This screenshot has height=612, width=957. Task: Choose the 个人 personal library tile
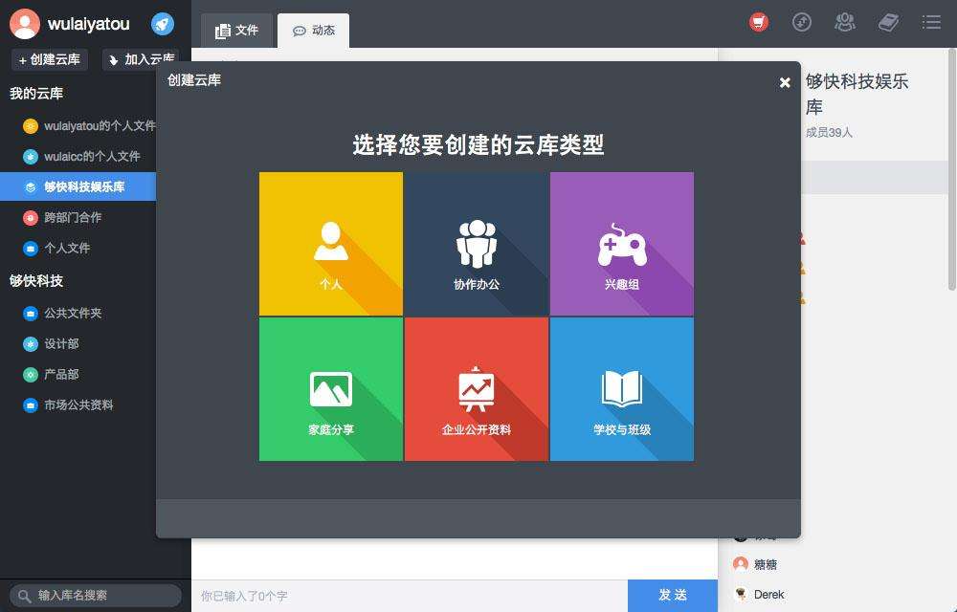(x=331, y=244)
